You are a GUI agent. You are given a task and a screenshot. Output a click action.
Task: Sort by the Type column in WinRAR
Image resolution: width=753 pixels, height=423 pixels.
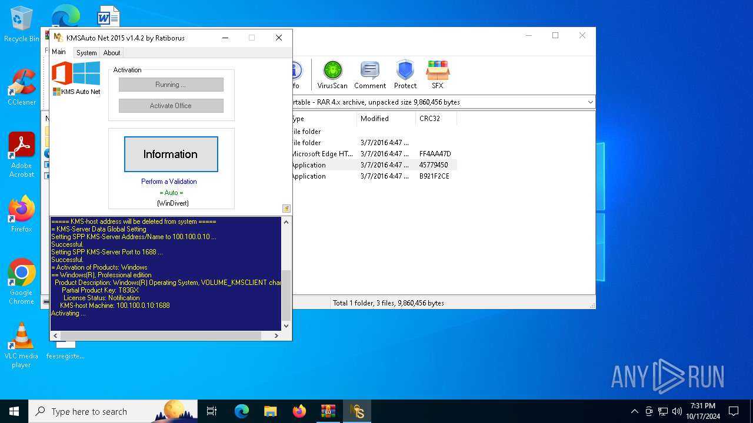click(x=324, y=119)
